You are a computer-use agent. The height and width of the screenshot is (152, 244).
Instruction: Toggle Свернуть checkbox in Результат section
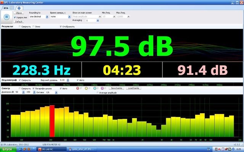pyautogui.click(x=19, y=27)
